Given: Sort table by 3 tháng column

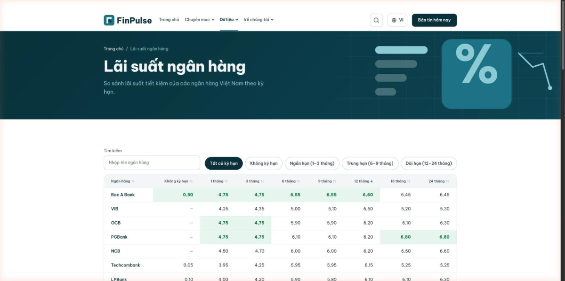Looking at the screenshot, I should pos(255,181).
